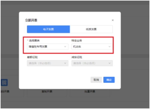
Task: Click the 取消 button
Action: click(x=96, y=80)
